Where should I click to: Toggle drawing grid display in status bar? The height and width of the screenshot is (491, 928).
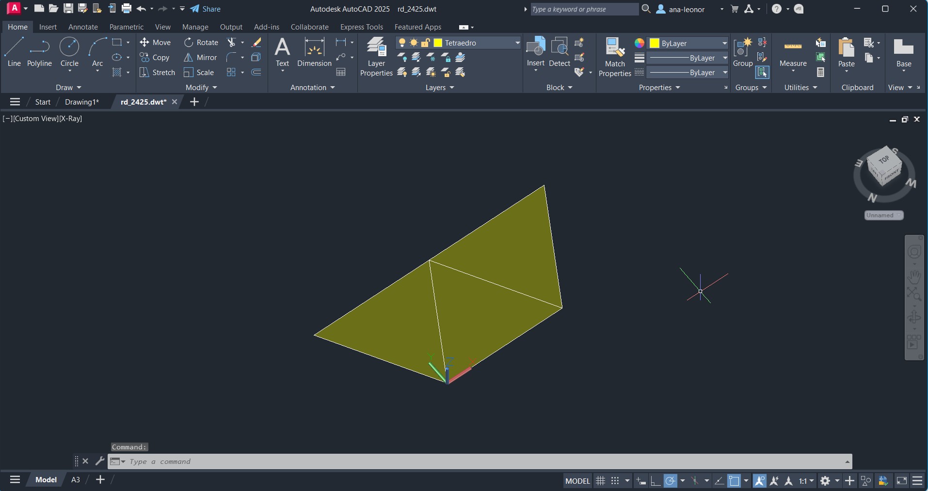(x=600, y=481)
